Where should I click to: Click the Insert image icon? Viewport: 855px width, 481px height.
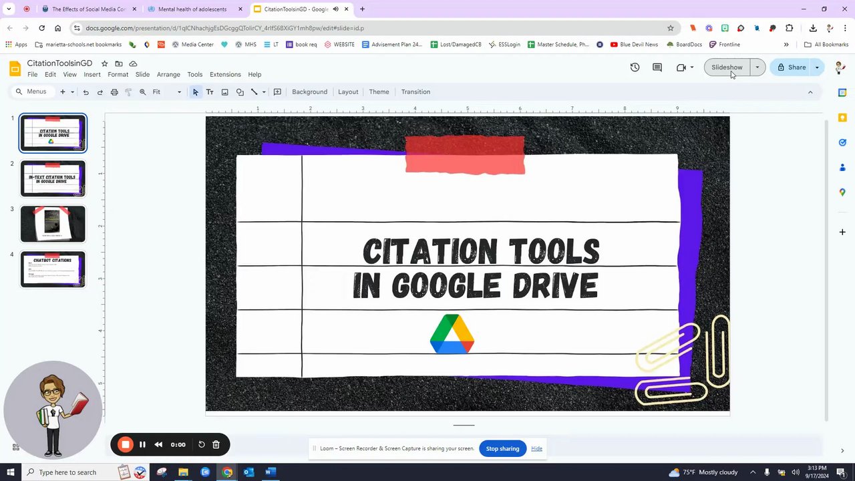224,92
